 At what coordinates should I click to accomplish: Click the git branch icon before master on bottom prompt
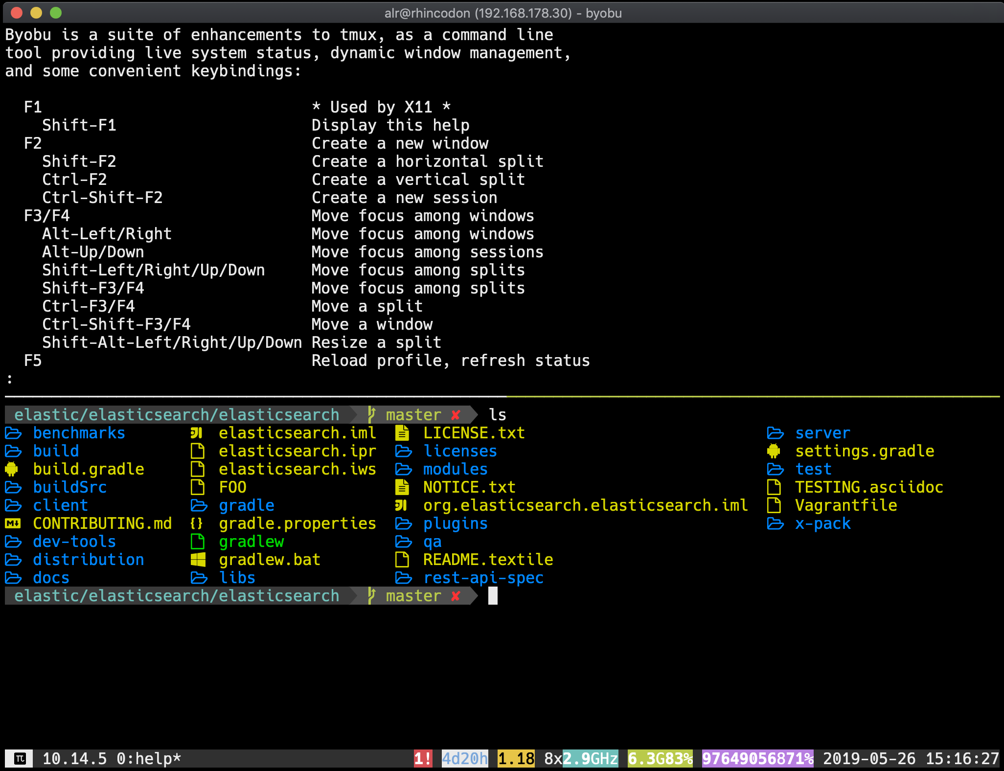372,596
